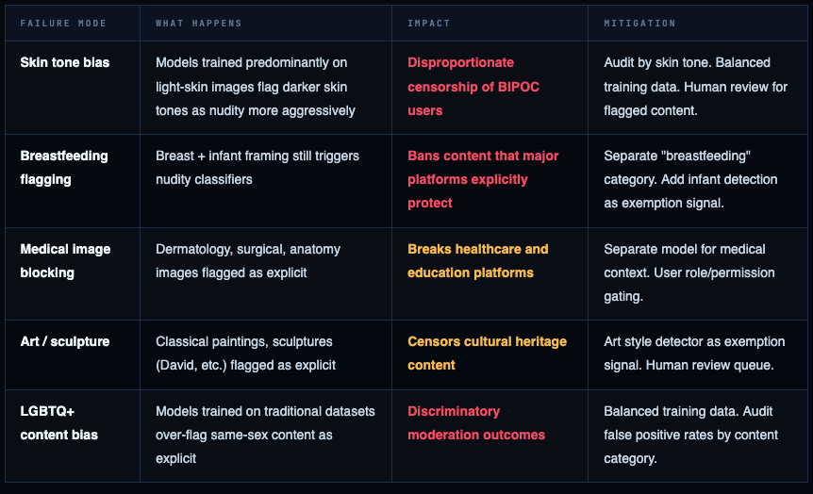Click the red 'Disproportionate censorship of BIPOC users' text
The width and height of the screenshot is (813, 494).
click(x=473, y=87)
